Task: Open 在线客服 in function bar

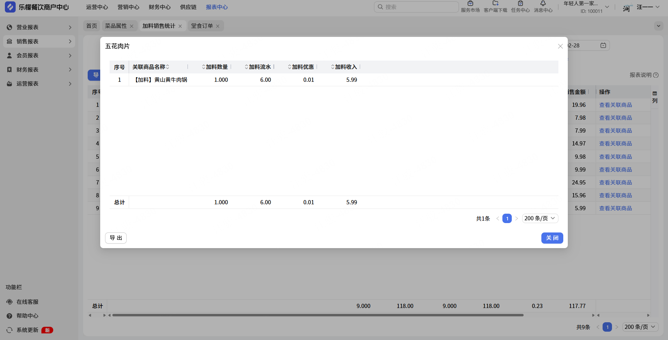Action: [27, 302]
